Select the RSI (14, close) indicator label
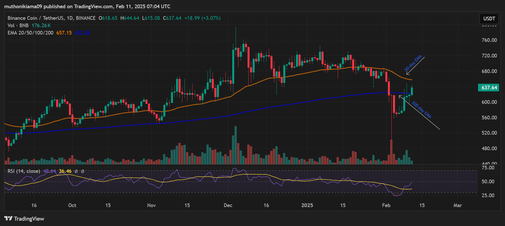The height and width of the screenshot is (226, 505). pyautogui.click(x=24, y=171)
